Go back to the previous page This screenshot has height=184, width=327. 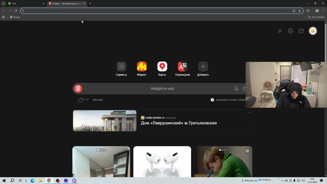pyautogui.click(x=4, y=11)
